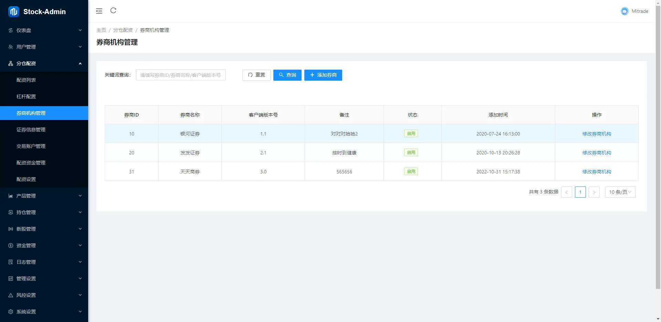Click the 日志管理 document icon
Viewport: 661px width, 322px height.
click(x=11, y=262)
